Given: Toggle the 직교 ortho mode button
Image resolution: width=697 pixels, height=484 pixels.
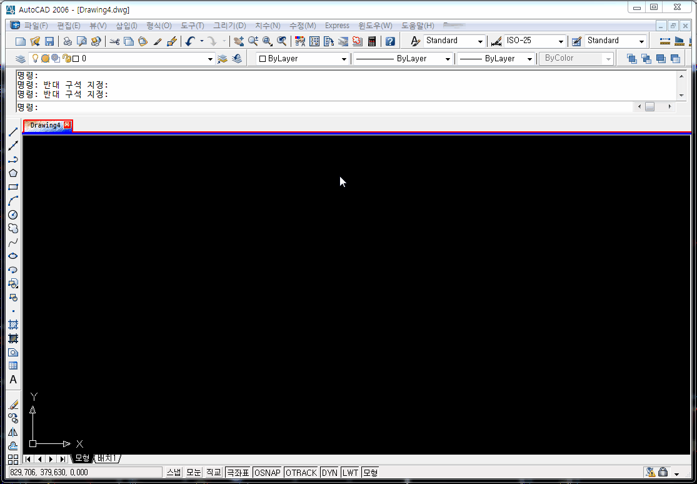Looking at the screenshot, I should [x=213, y=473].
